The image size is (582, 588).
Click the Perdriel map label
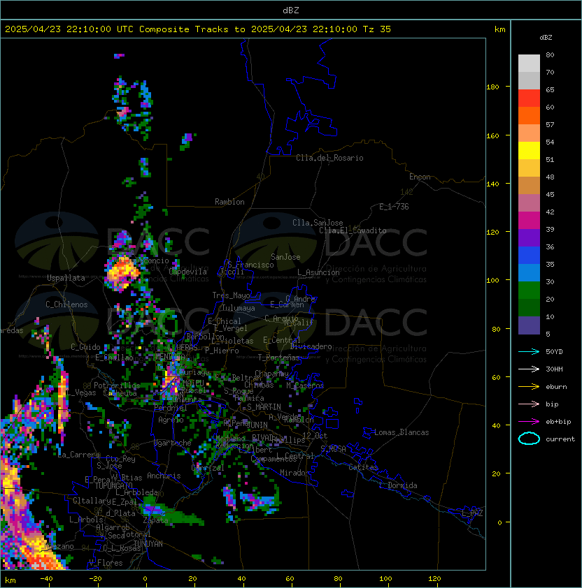(171, 408)
